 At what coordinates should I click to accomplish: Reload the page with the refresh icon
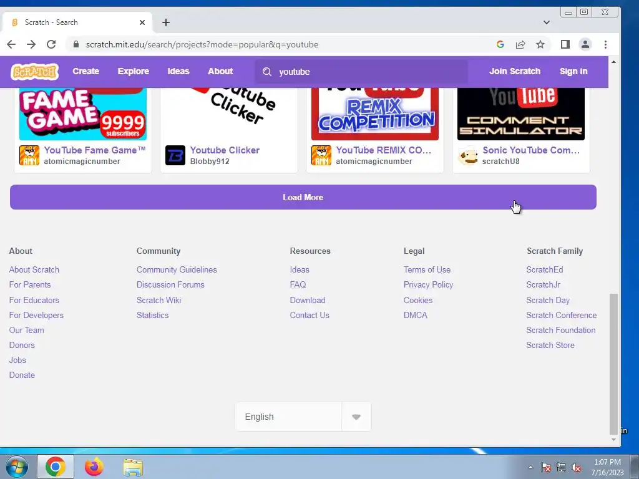pos(51,44)
